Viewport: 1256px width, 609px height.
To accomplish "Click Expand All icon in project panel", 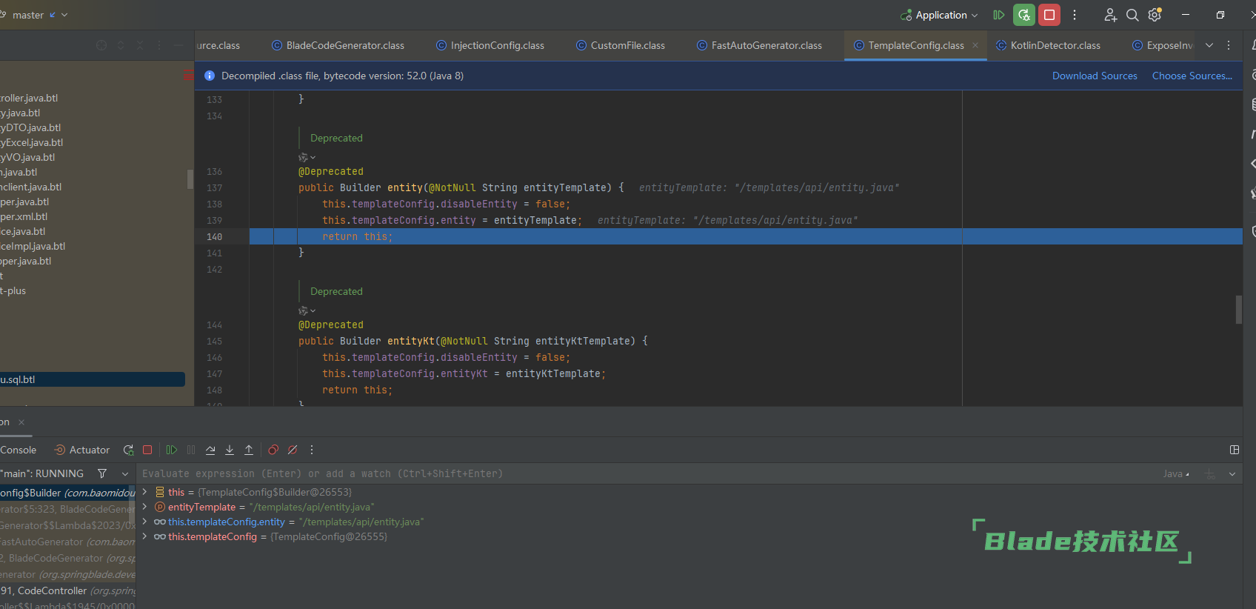I will pos(121,45).
